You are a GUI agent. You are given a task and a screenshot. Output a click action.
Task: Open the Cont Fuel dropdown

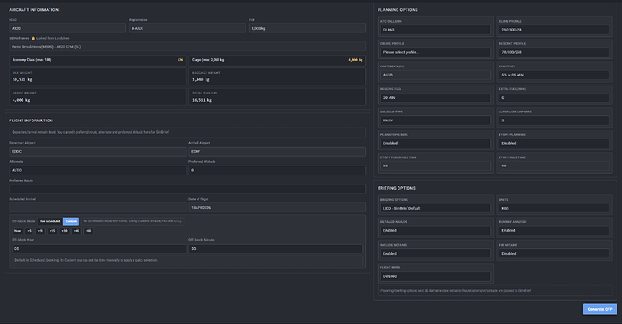click(x=554, y=75)
